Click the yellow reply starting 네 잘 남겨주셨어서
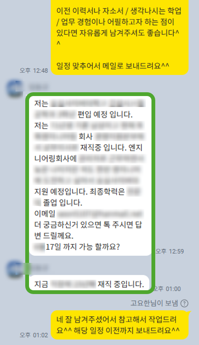The image size is (199, 345). [119, 325]
